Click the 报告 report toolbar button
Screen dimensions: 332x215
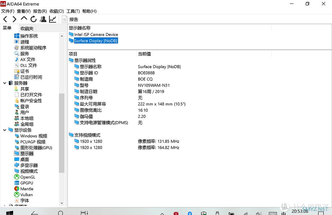(x=70, y=19)
